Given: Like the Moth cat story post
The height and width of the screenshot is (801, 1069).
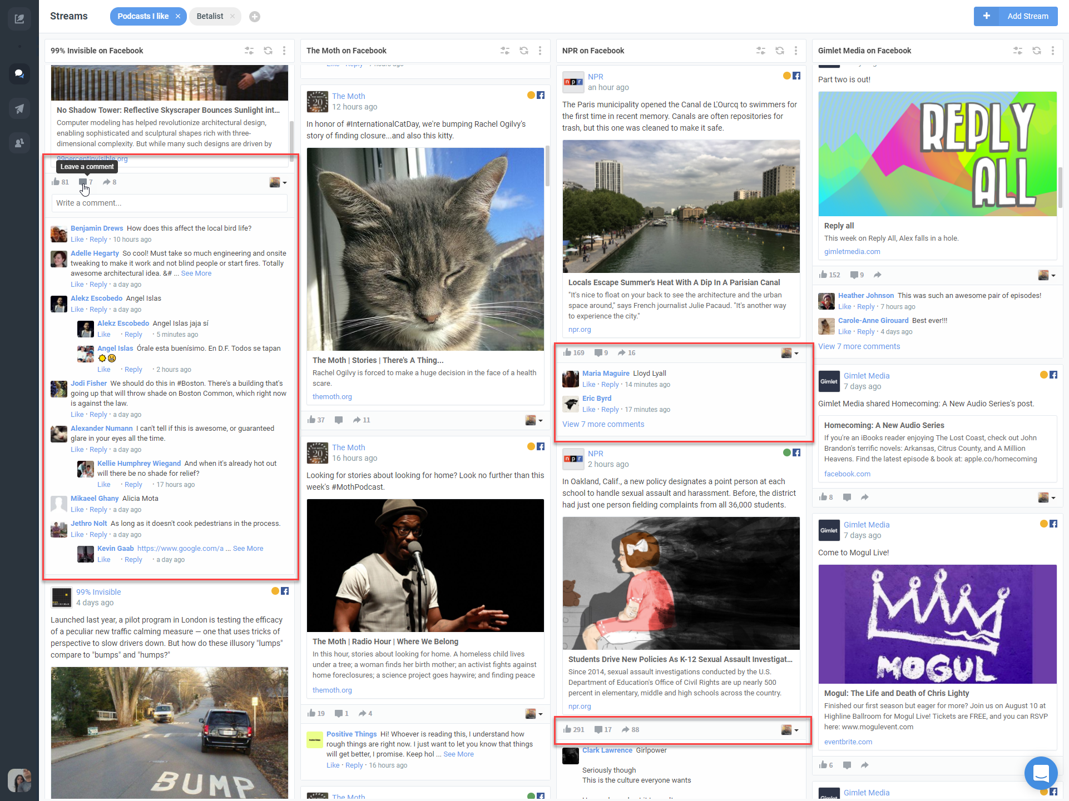Looking at the screenshot, I should click(x=311, y=420).
